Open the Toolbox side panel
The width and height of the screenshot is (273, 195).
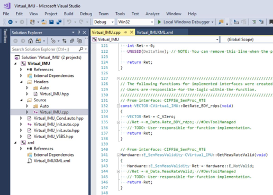coord(5,36)
